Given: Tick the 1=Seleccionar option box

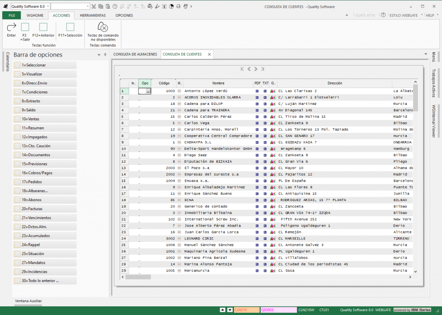Looking at the screenshot, I should [17, 65].
